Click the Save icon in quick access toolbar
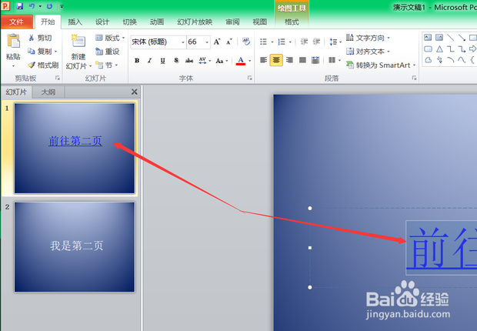This screenshot has width=477, height=331. click(x=20, y=6)
